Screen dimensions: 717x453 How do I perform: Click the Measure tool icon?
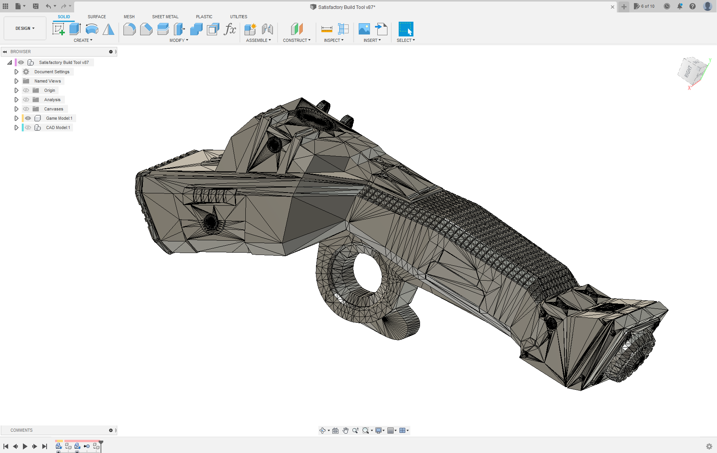[326, 29]
